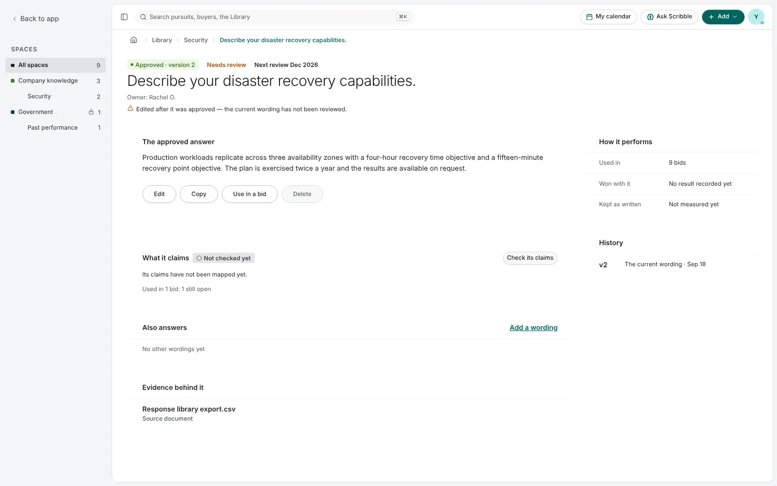Click the Delete button
The image size is (777, 486).
coord(302,194)
